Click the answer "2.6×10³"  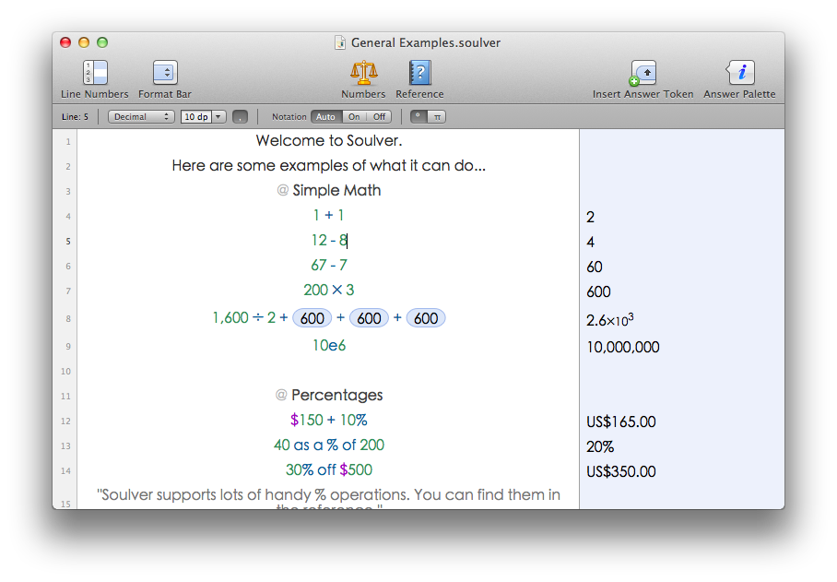[610, 319]
